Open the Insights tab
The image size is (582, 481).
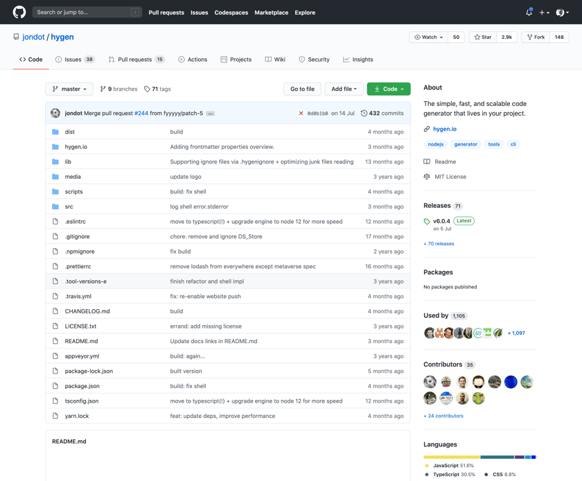358,60
